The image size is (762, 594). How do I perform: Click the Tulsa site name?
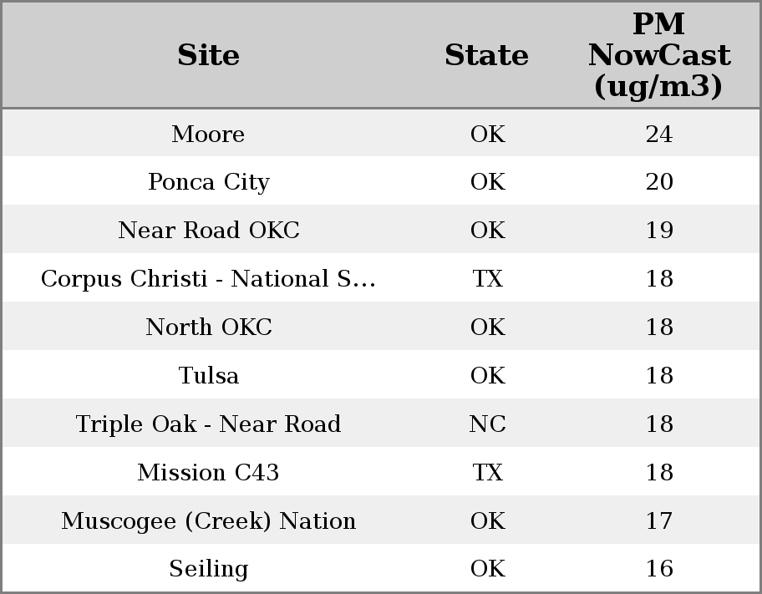click(x=208, y=376)
